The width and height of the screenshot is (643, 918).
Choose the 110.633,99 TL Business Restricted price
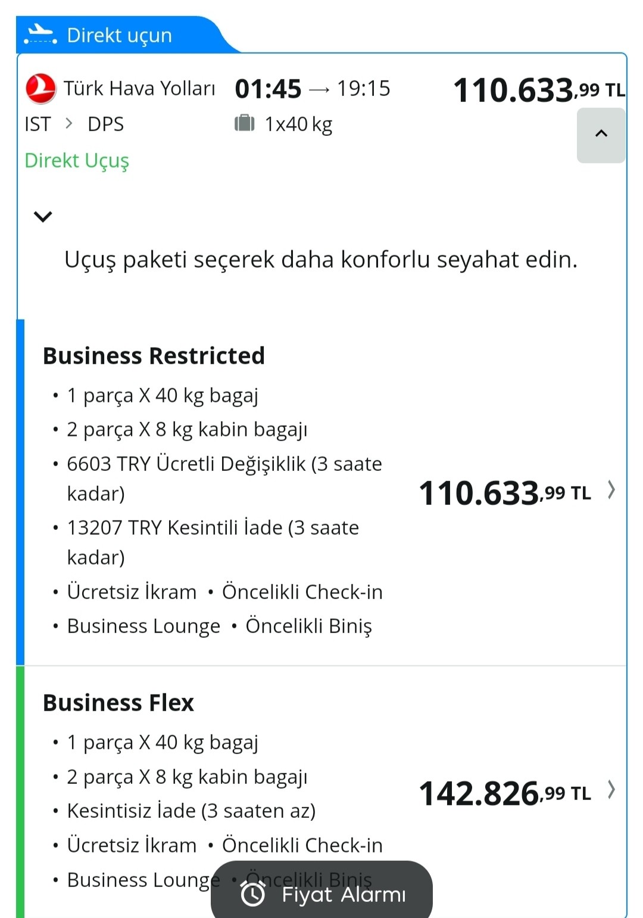click(x=505, y=493)
